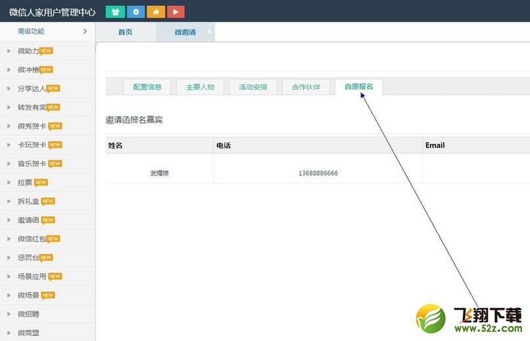Open 卡玩贺卡 in the sidebar
Image resolution: width=530 pixels, height=341 pixels.
pos(47,145)
